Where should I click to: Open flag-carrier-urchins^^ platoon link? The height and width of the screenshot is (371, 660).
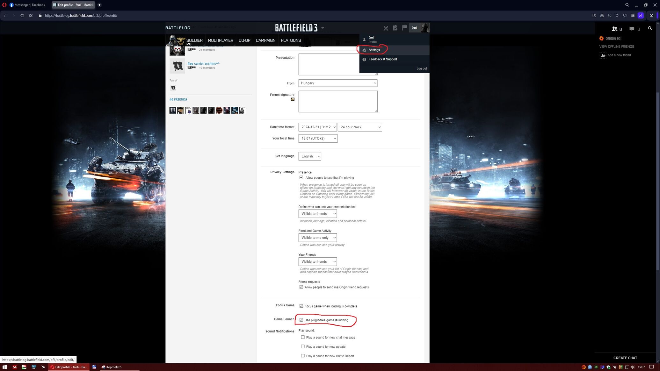(x=203, y=63)
